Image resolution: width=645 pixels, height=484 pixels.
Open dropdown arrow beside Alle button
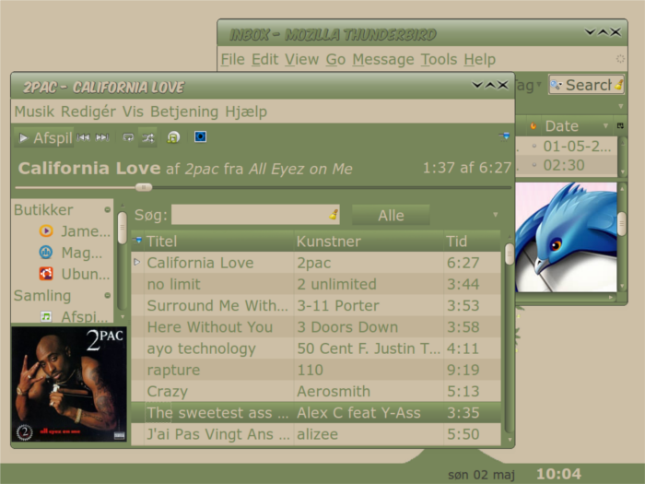coord(496,215)
